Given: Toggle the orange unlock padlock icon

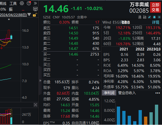Looking at the screenshot, I should (x=35, y=15).
